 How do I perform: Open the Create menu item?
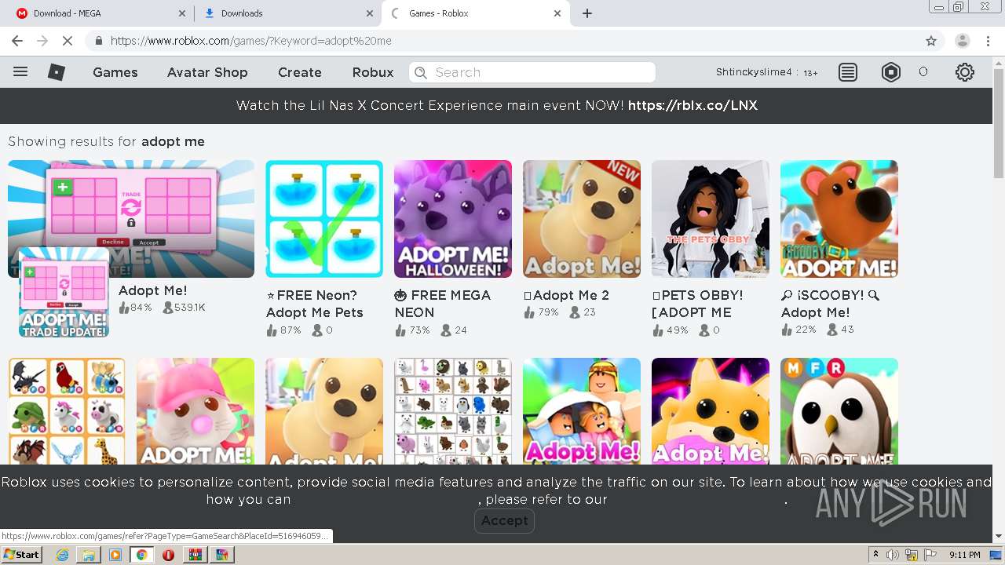(300, 72)
